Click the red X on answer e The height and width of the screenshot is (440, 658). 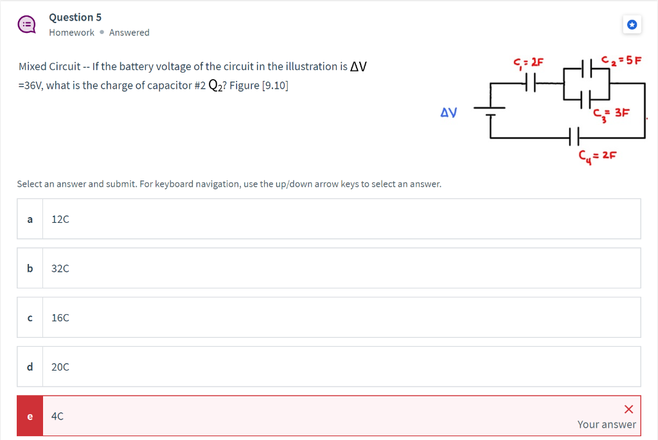point(628,409)
